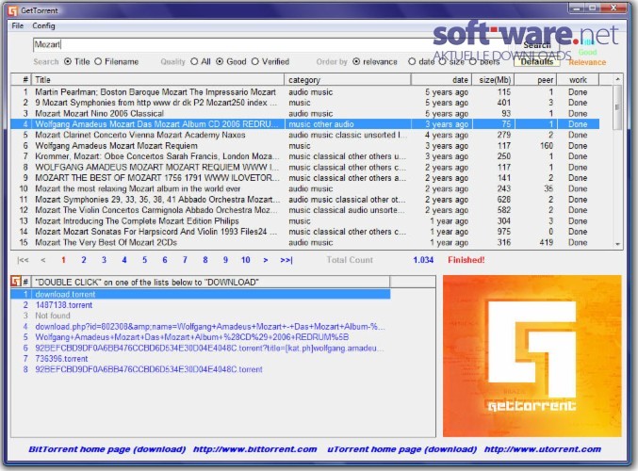Screen dimensions: 638x471
Task: Select Mozart Symphonies 29, 33, 35 row
Action: tap(305, 200)
